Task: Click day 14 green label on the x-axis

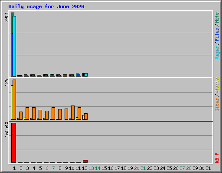Action: [98, 168]
